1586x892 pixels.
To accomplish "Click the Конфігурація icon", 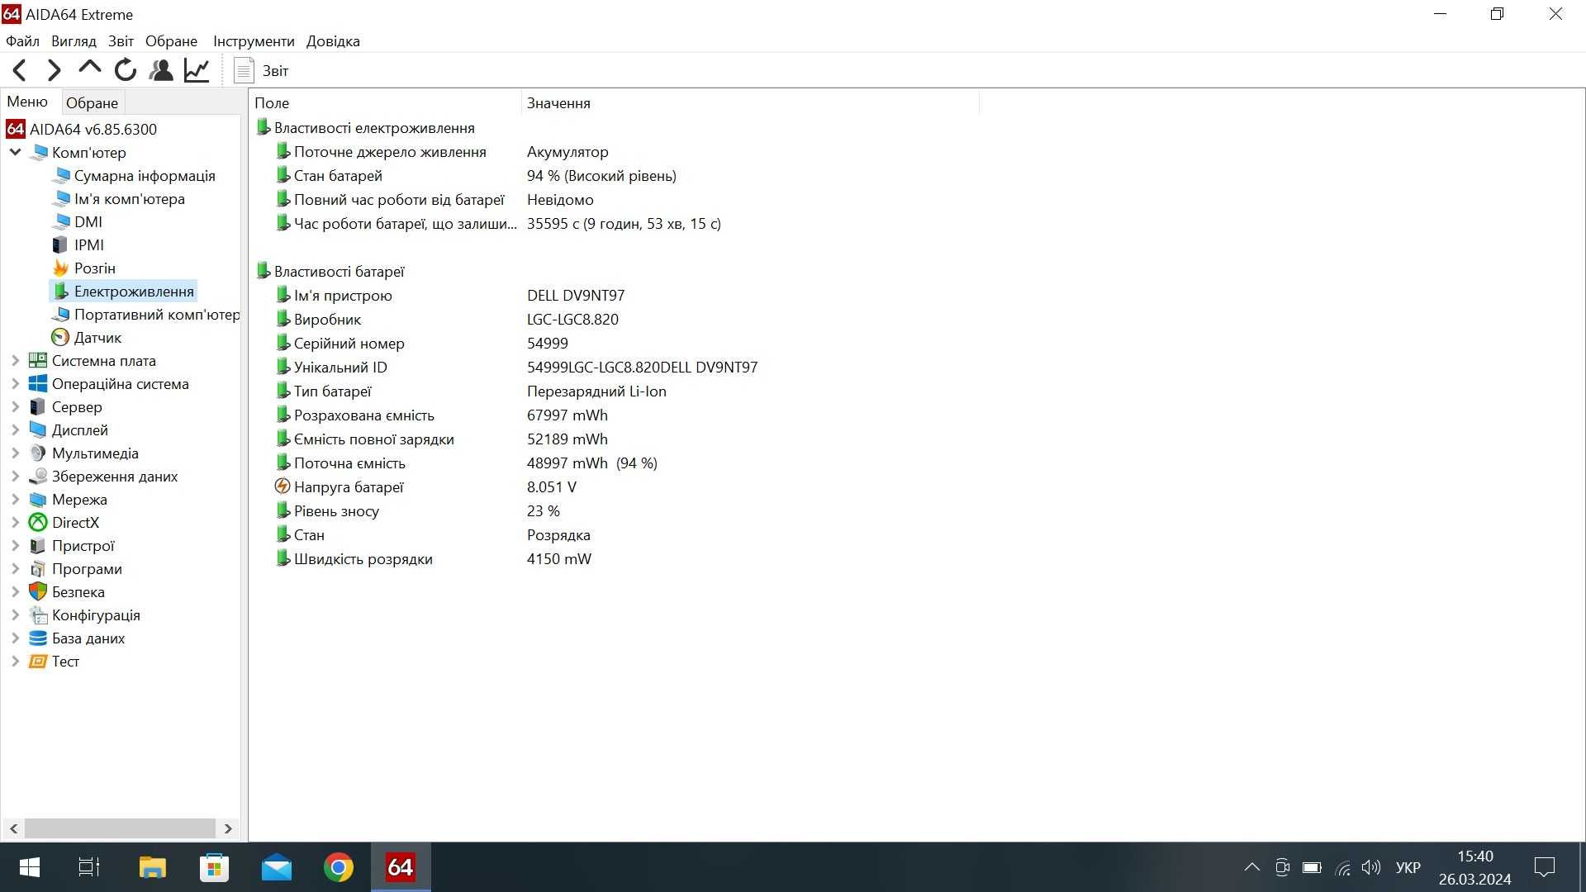I will pos(38,615).
